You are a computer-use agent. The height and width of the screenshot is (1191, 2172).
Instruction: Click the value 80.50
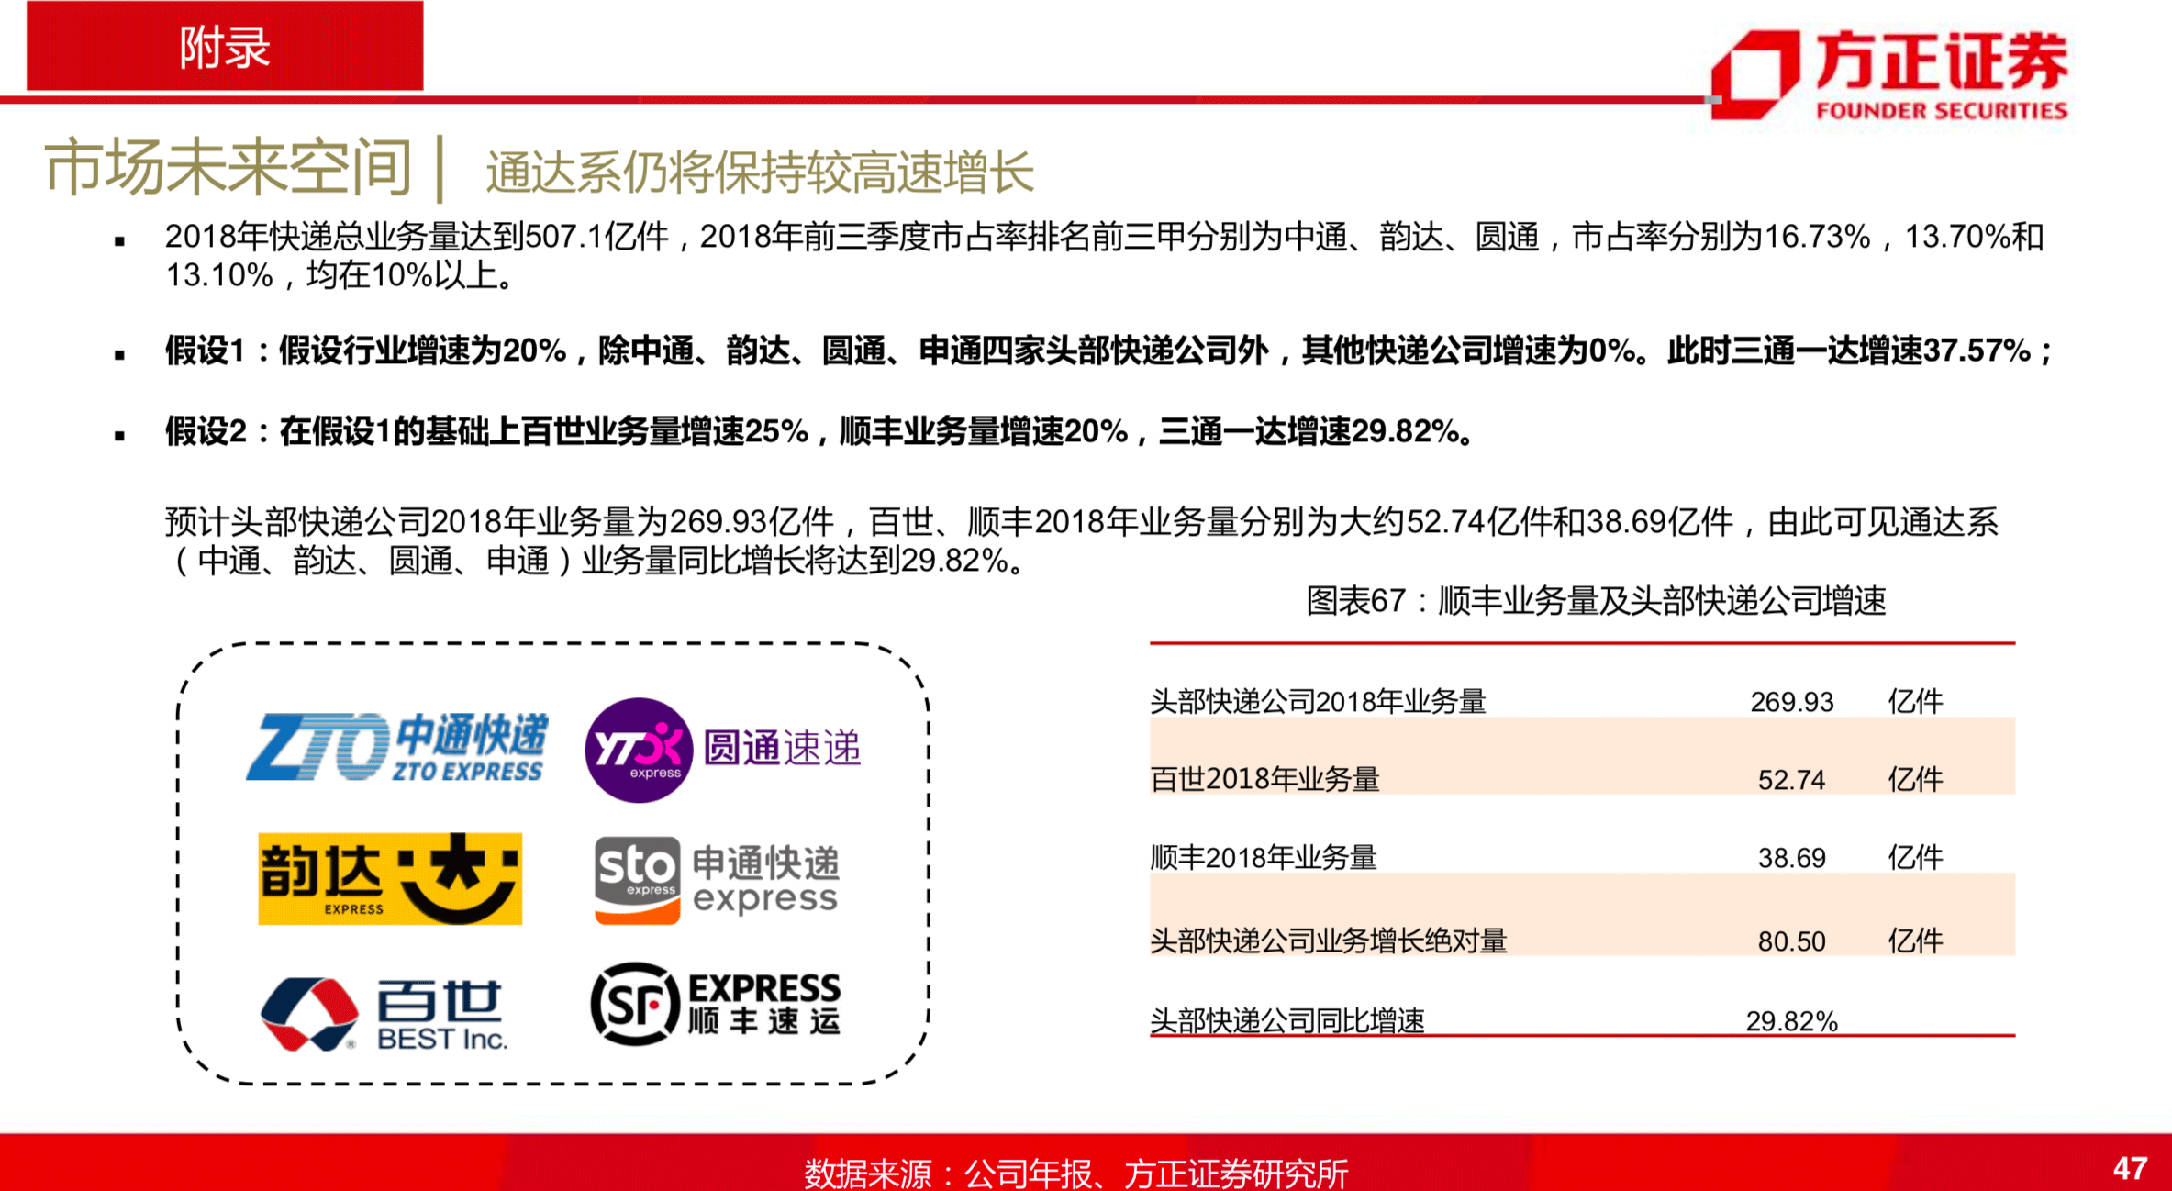1791,941
